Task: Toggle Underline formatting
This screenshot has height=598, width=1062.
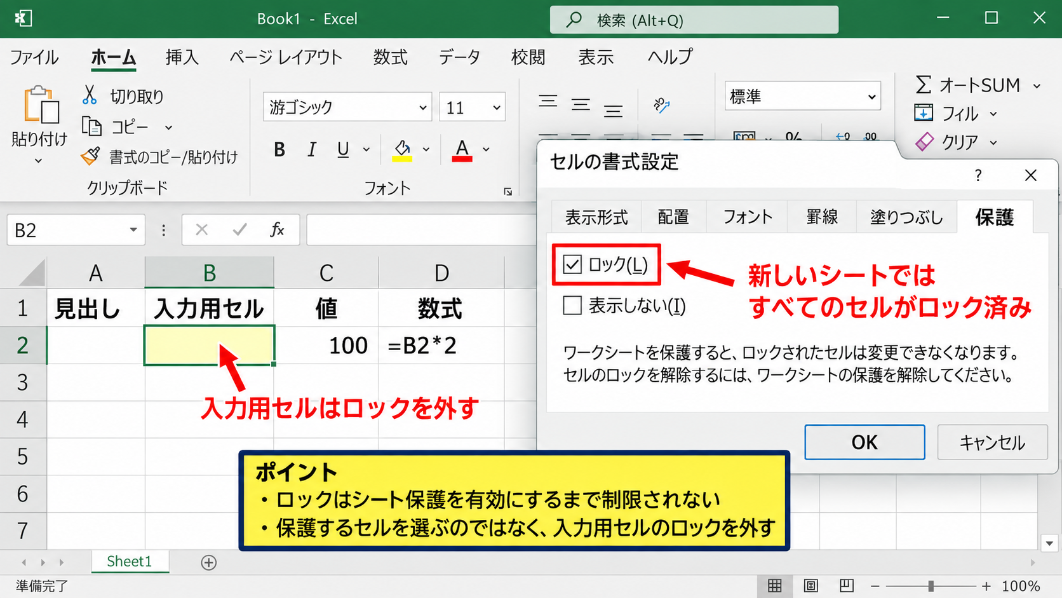Action: pyautogui.click(x=343, y=149)
